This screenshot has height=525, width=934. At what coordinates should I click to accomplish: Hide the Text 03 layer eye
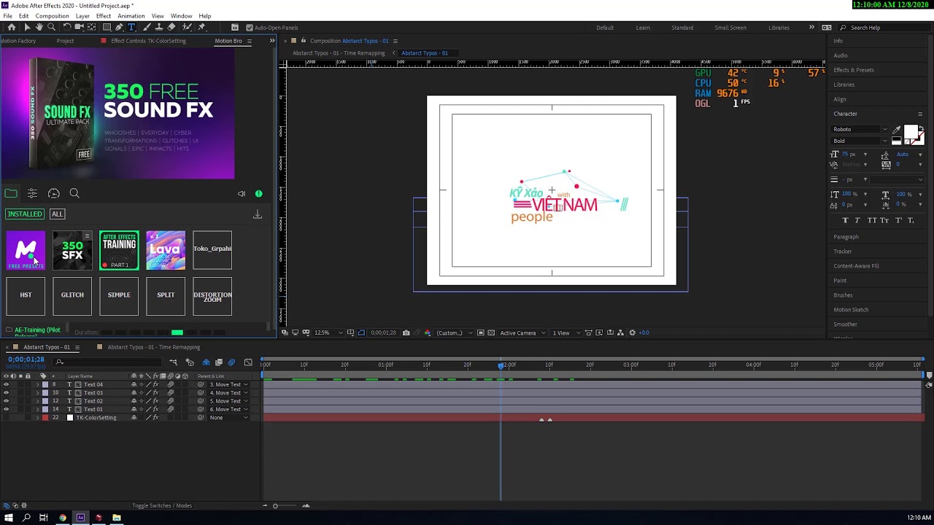pyautogui.click(x=6, y=392)
